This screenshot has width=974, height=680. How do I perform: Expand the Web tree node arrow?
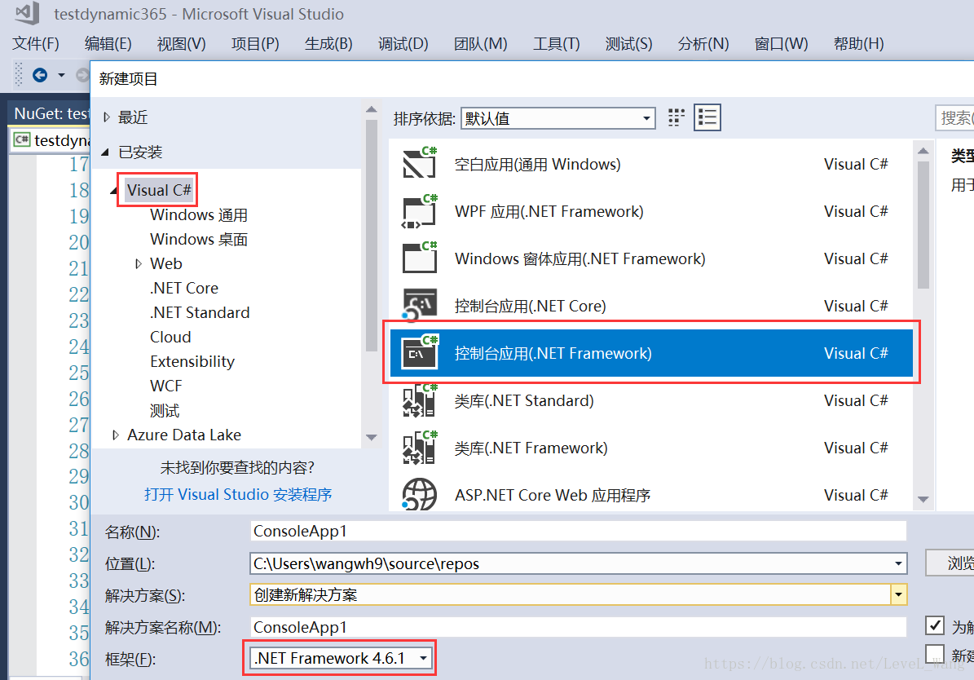(139, 264)
